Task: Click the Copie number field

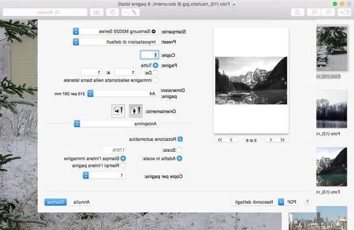Action: click(150, 55)
